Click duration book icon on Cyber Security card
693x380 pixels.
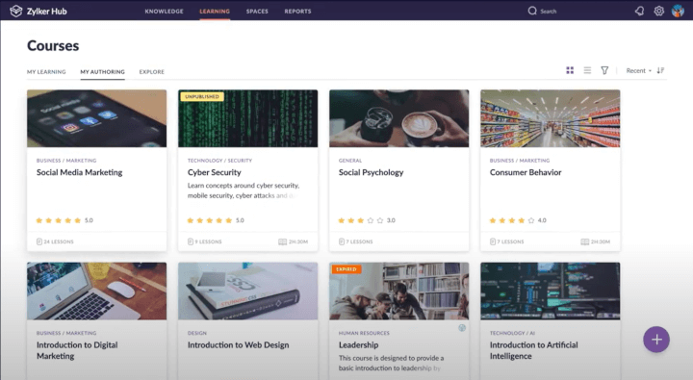[x=282, y=241]
